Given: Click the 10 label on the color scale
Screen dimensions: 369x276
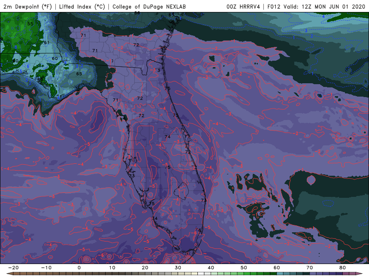Looking at the screenshot, I should coord(112,268).
